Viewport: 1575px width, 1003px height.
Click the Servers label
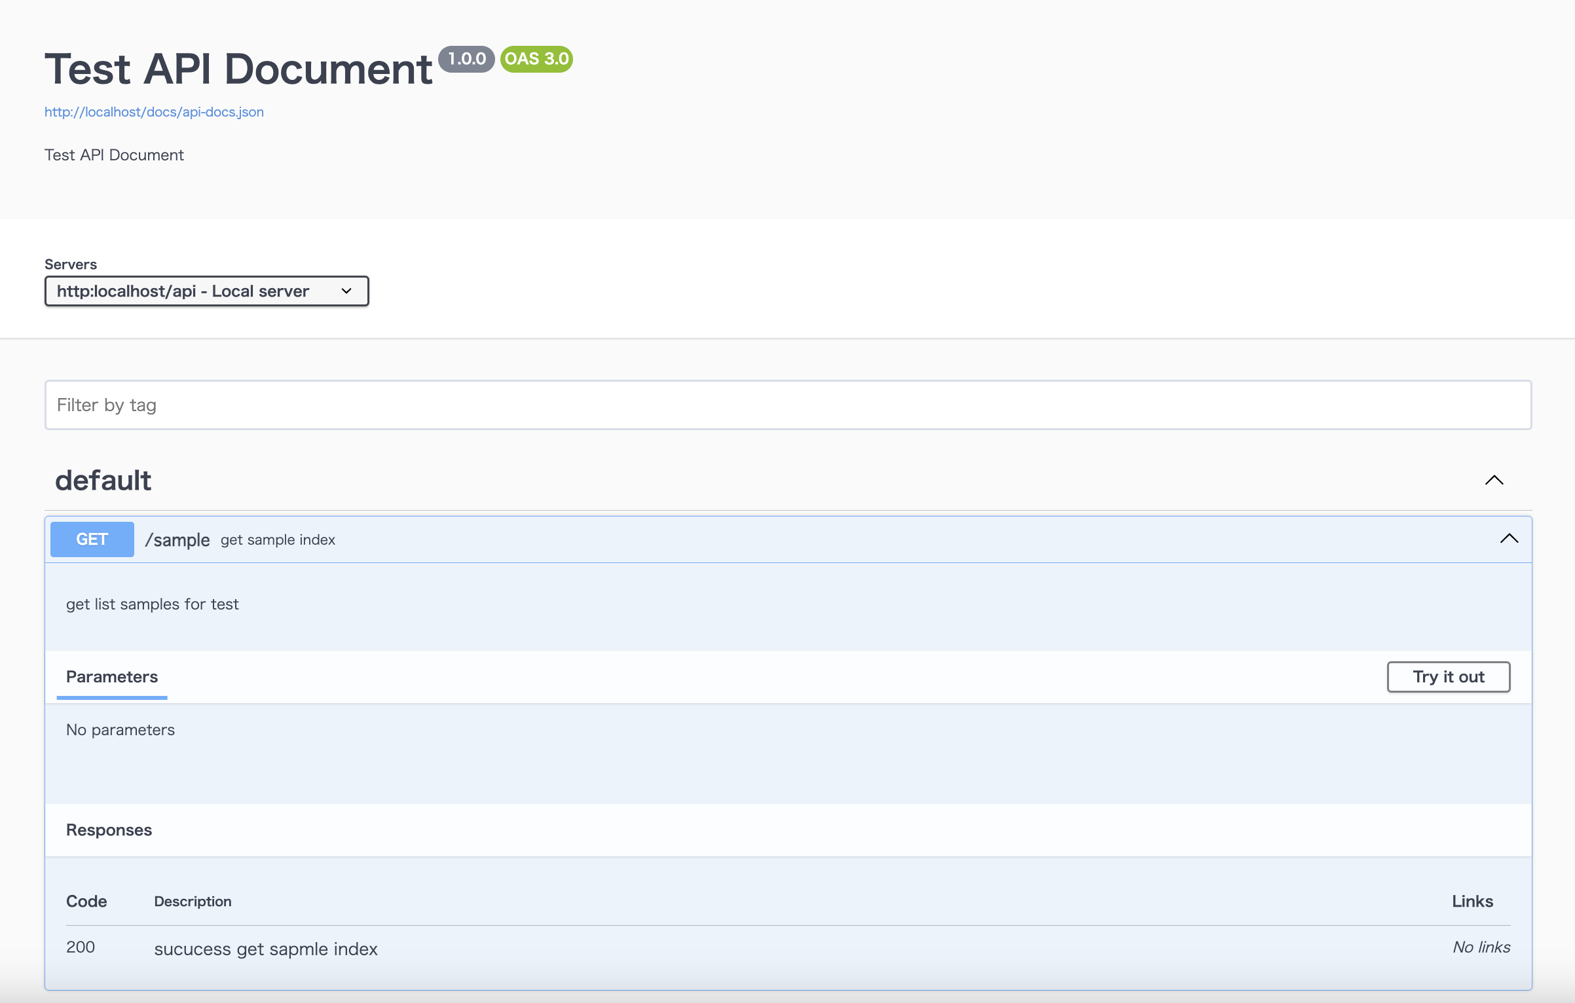pos(71,264)
